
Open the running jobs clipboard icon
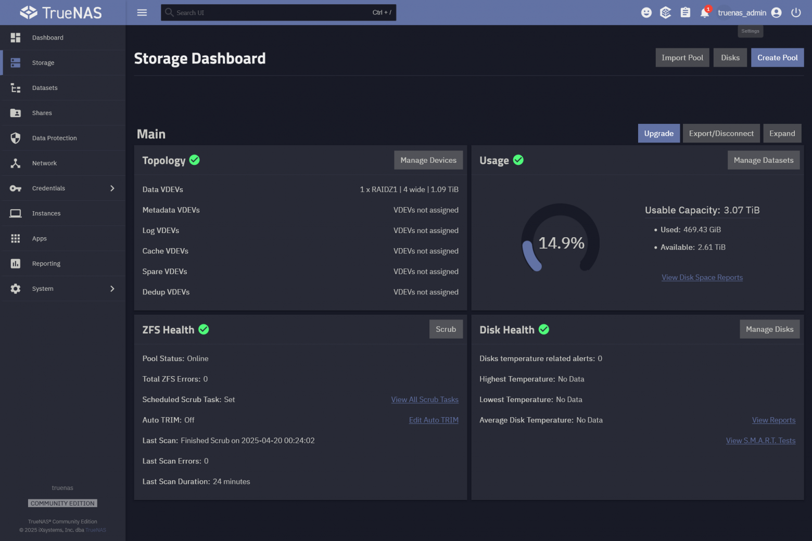pyautogui.click(x=685, y=12)
